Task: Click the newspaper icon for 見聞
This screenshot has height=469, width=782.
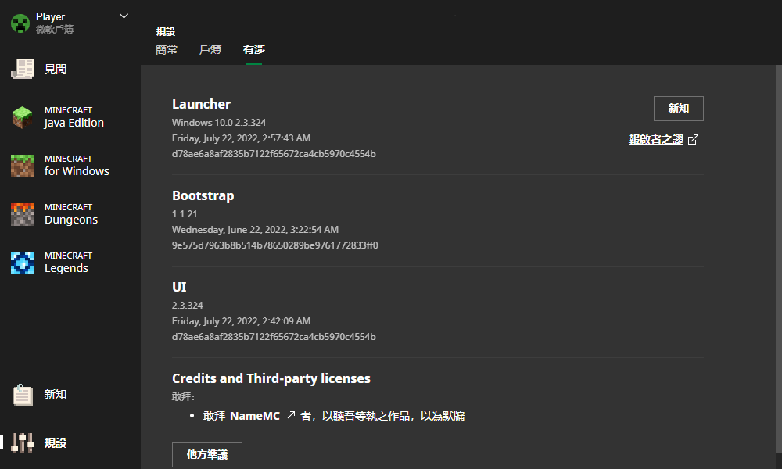Action: coord(23,69)
